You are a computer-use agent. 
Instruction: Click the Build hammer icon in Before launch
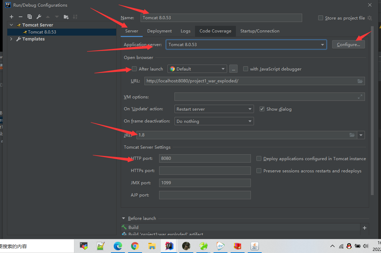click(x=124, y=227)
